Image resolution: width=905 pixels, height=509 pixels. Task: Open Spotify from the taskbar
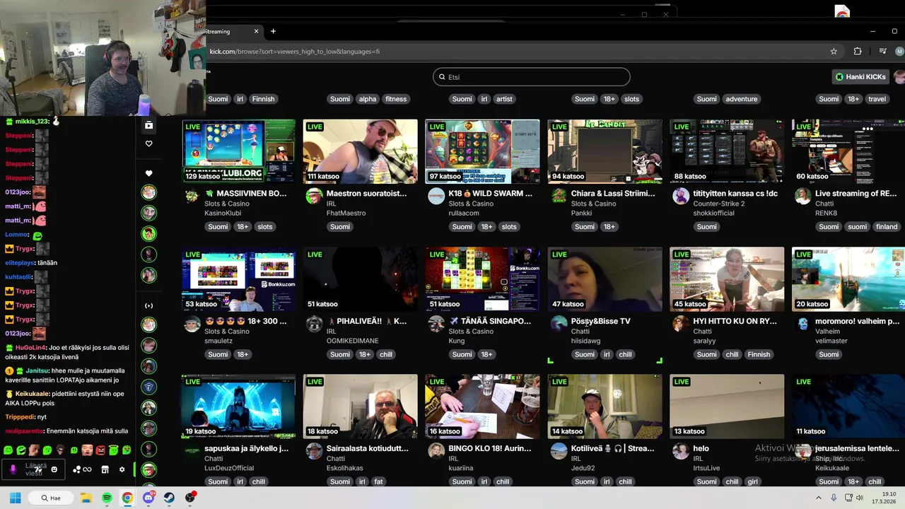(107, 498)
